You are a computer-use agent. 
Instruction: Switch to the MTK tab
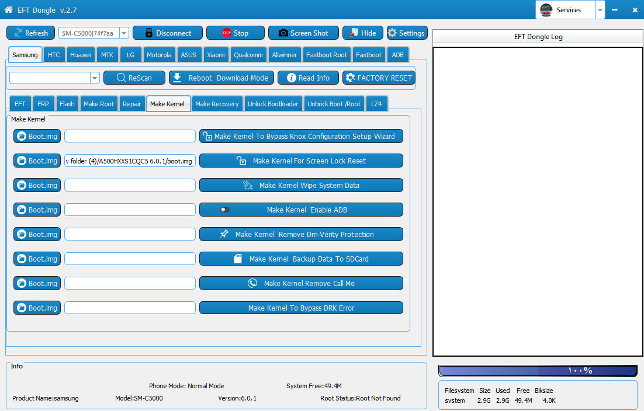107,54
